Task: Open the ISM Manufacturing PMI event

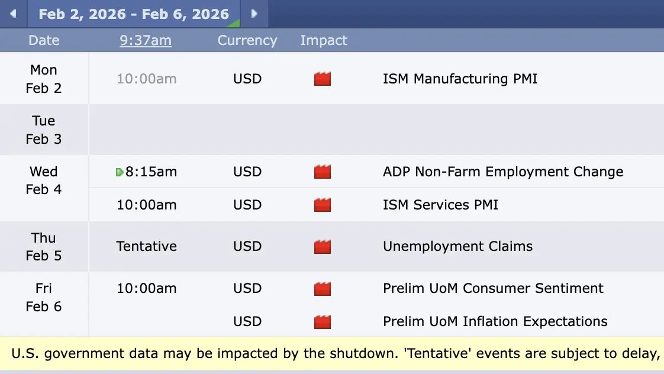Action: click(460, 79)
